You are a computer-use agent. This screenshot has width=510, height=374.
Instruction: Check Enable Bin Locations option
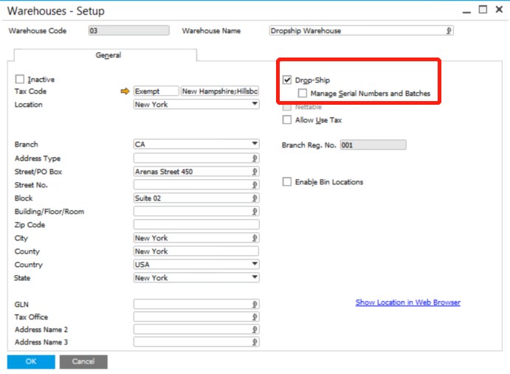click(287, 182)
